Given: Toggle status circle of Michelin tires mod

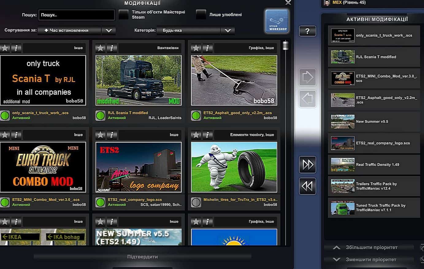Looking at the screenshot, I should 196,202.
